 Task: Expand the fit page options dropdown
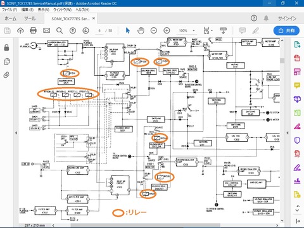(x=212, y=30)
